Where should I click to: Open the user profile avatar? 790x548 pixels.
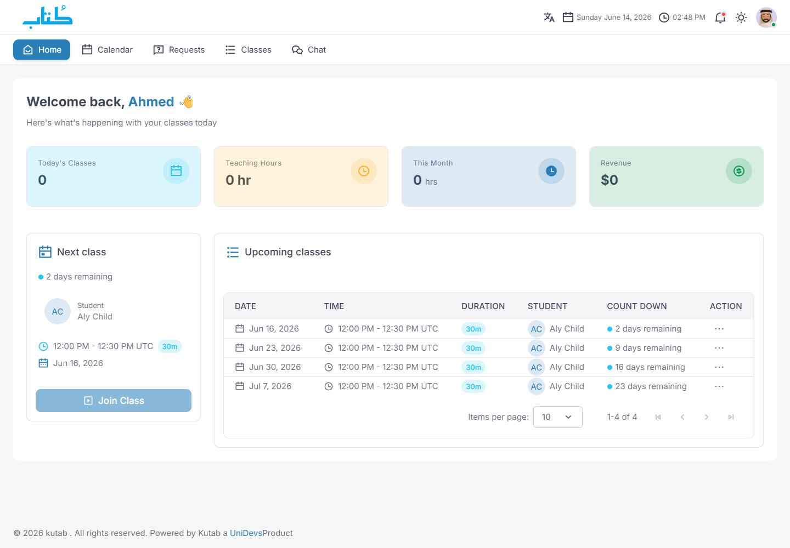766,18
